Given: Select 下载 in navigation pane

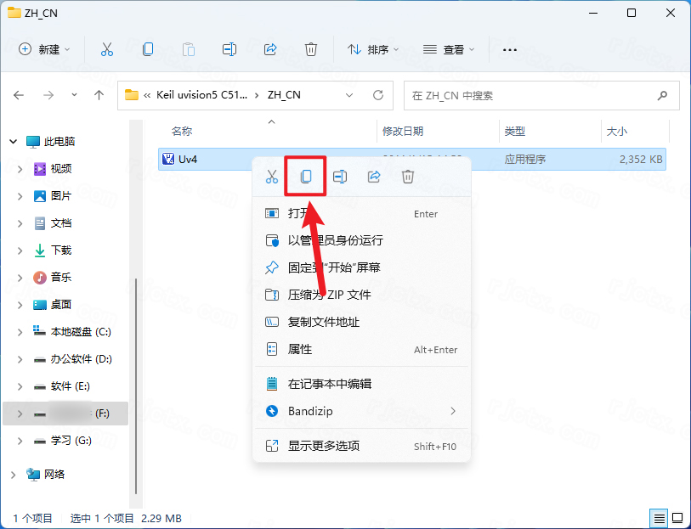Looking at the screenshot, I should [x=61, y=250].
